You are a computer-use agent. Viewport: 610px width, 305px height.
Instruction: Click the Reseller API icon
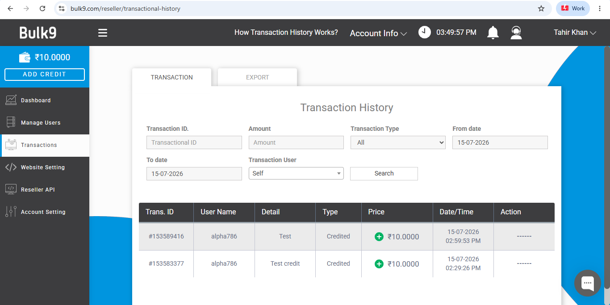click(x=11, y=189)
